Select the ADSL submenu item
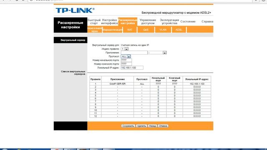Screen dimensions: 267x150 coord(179,30)
